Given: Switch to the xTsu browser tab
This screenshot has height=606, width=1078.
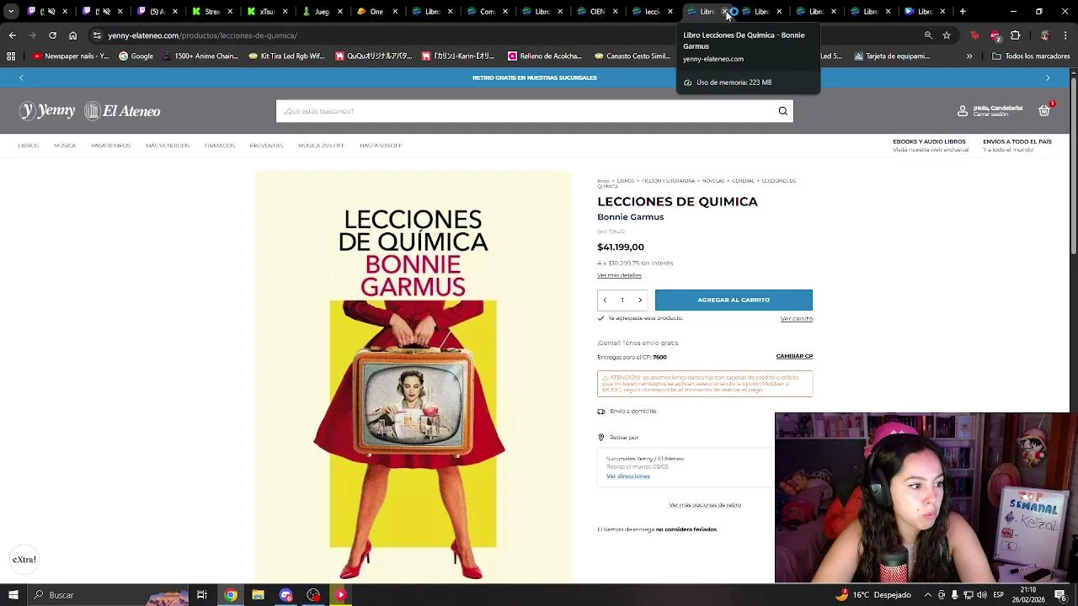Looking at the screenshot, I should point(266,12).
